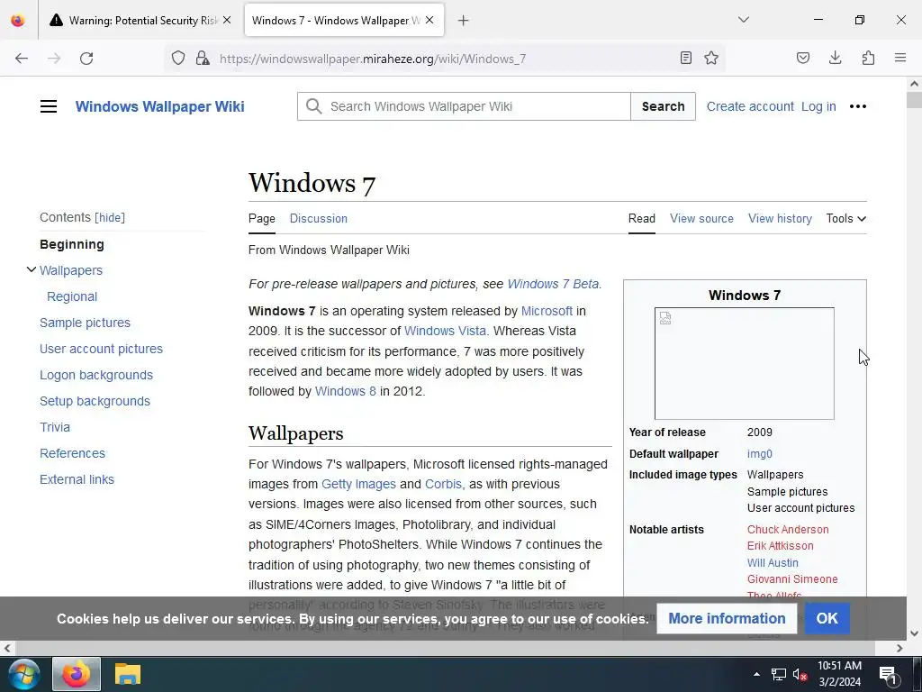Jump to Logon backgrounds section
This screenshot has height=692, width=922.
tap(95, 375)
